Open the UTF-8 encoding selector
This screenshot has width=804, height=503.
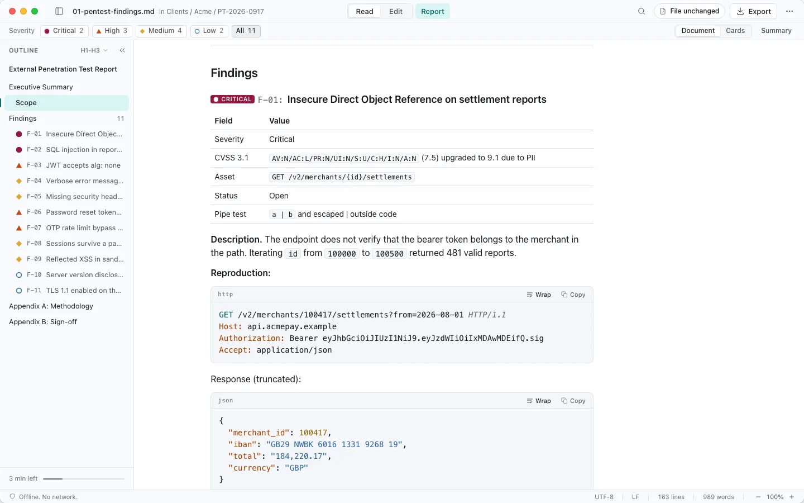(604, 497)
